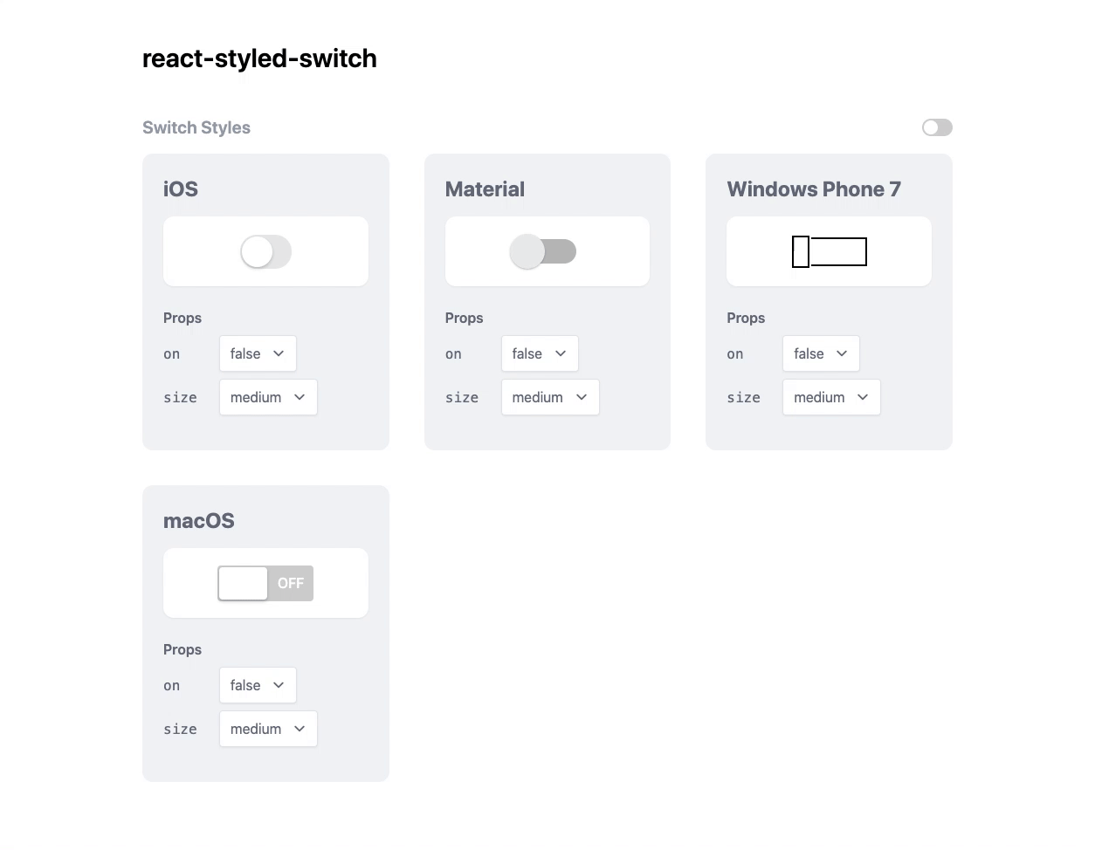Viewport: 1095px width, 850px height.
Task: Click the 'size' prop label in macOS card
Action: (180, 729)
